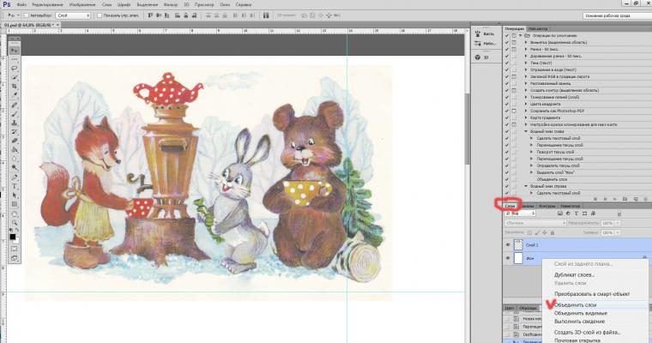Screen dimensions: 652x343
Task: Select the Lasso tool
Action: coord(15,69)
